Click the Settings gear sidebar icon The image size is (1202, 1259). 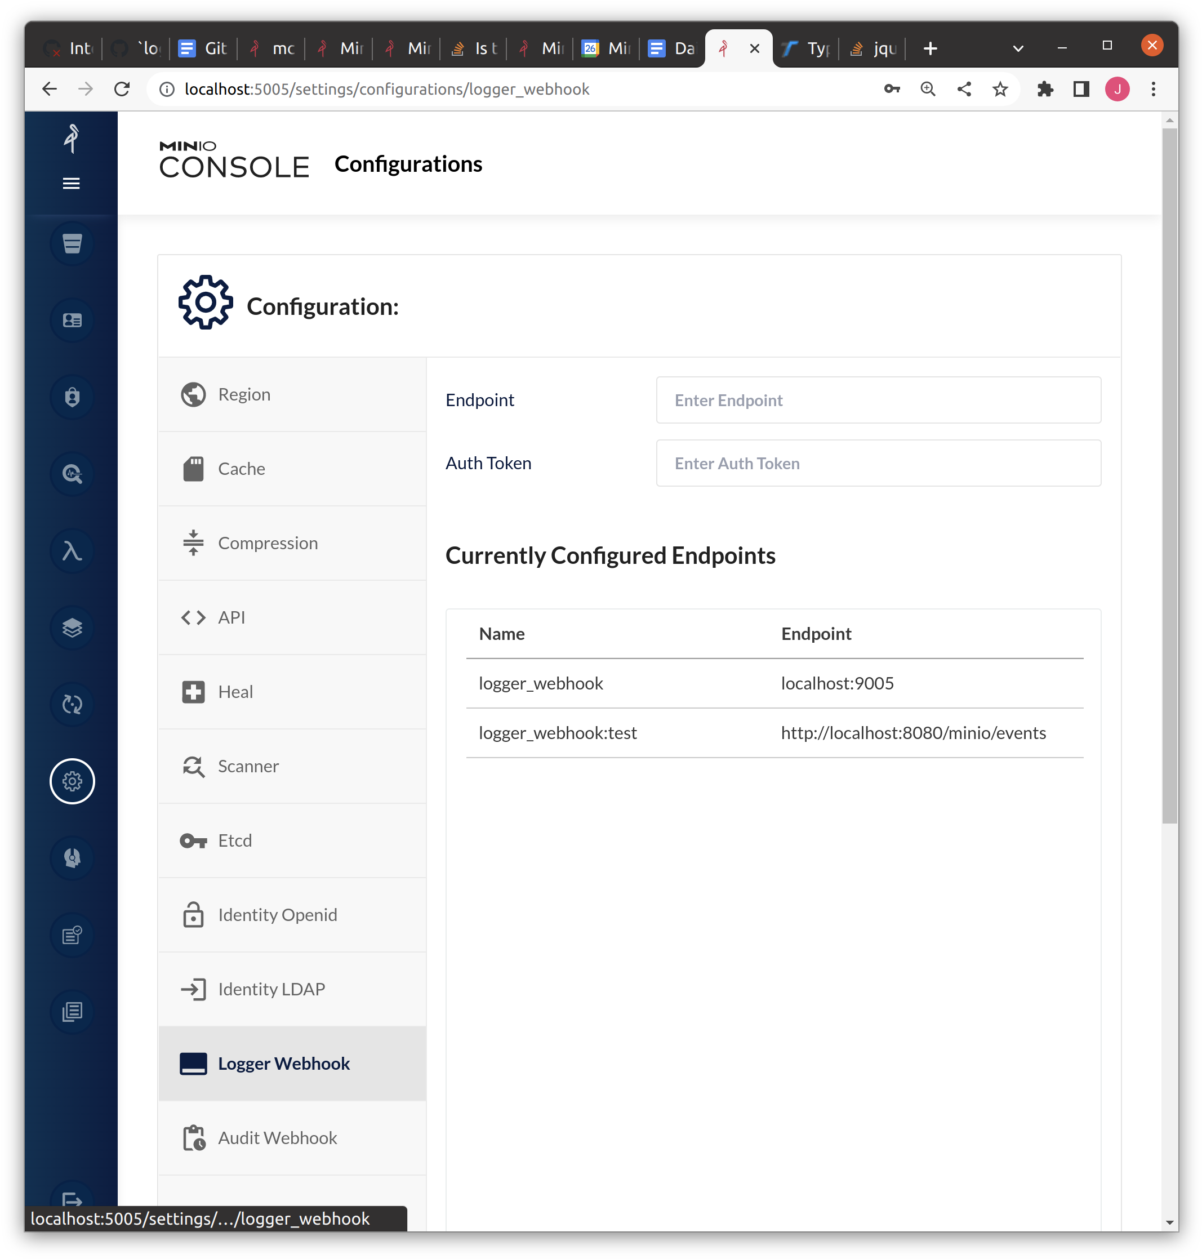click(x=72, y=781)
